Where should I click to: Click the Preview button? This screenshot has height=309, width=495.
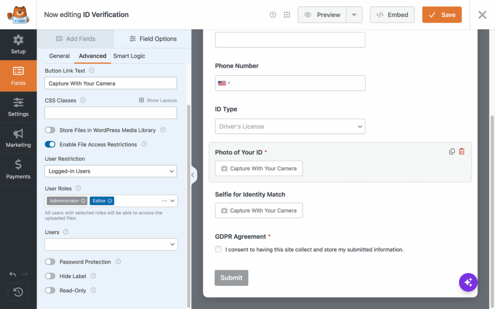click(322, 15)
